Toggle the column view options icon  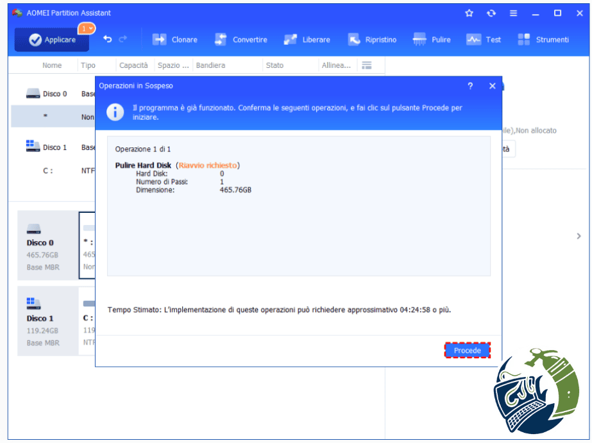(x=367, y=65)
